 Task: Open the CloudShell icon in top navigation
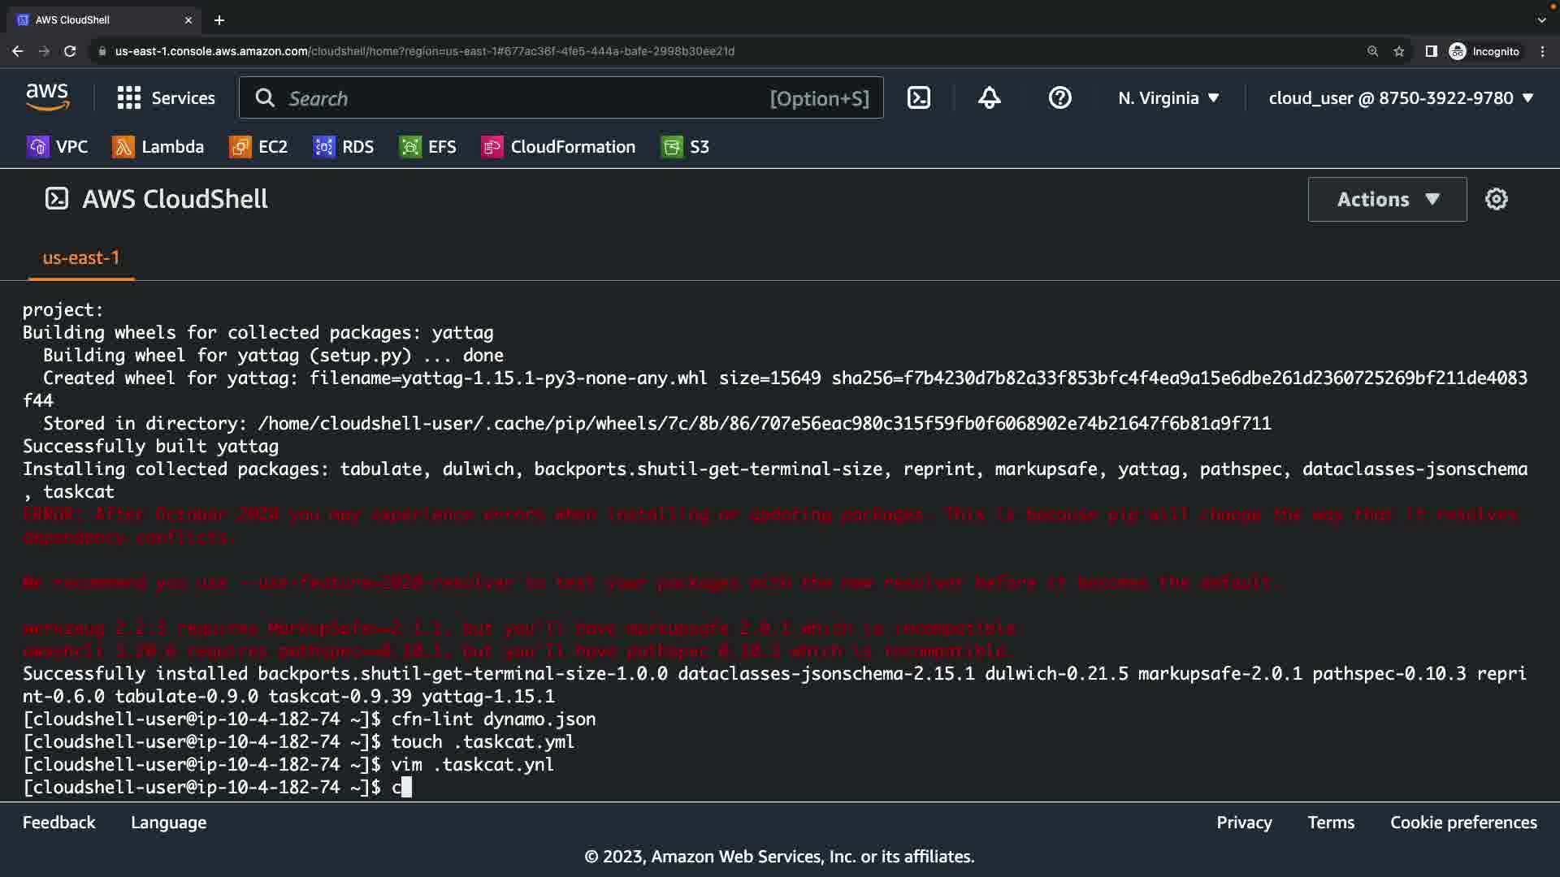coord(918,98)
